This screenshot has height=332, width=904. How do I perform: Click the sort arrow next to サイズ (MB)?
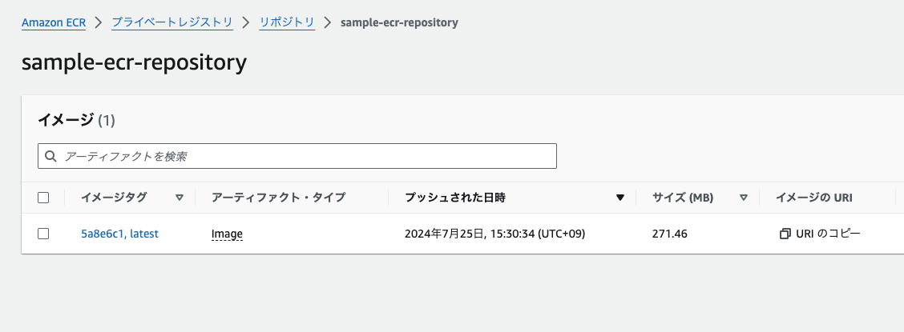click(744, 198)
